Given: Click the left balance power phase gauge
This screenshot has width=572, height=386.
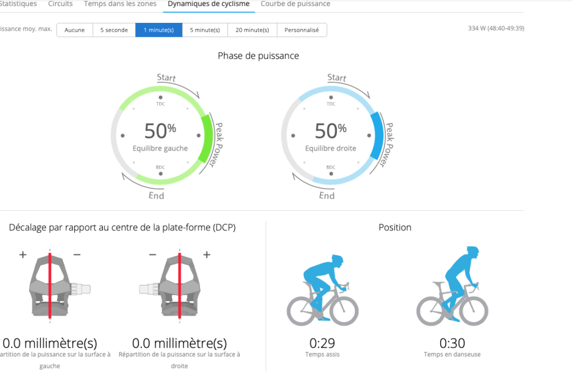Looking at the screenshot, I should (x=160, y=136).
